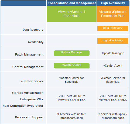Select the Next Generation Hypervisor label
Image resolution: width=130 pixels, height=124 pixels.
click(23, 106)
